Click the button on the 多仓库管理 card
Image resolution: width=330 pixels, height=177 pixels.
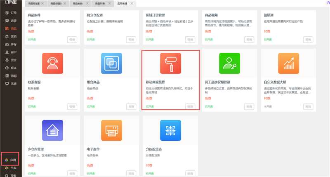coord(72,174)
